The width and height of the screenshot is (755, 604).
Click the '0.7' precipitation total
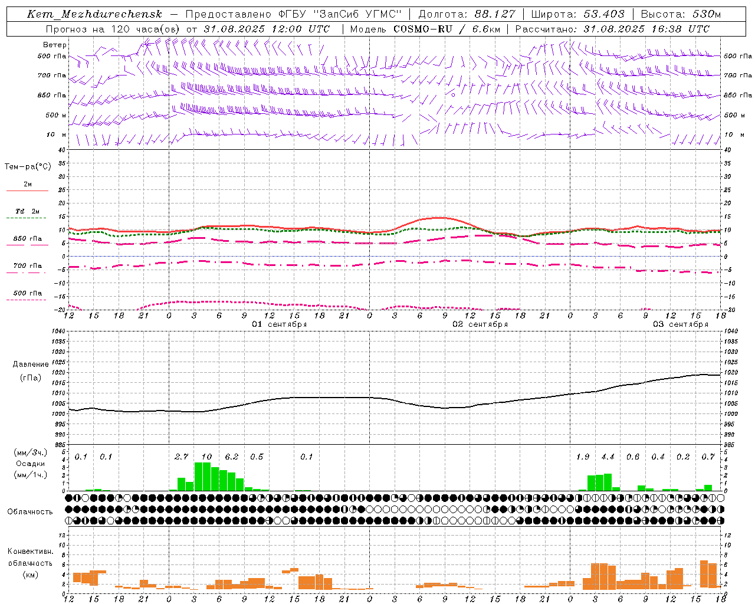(708, 457)
